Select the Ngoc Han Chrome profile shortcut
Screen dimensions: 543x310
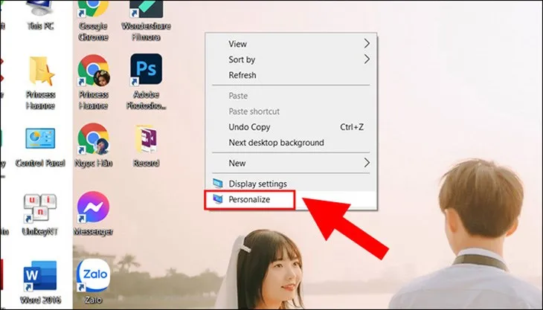pos(93,141)
